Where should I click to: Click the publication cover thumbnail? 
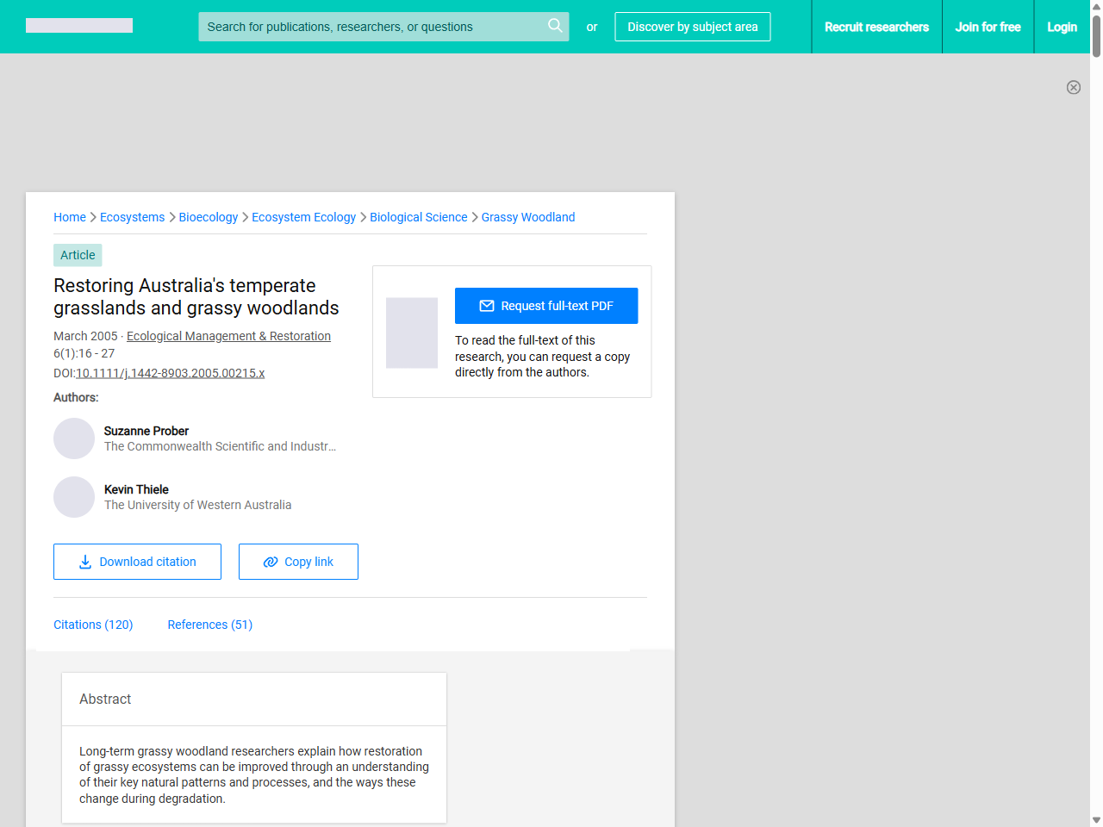411,333
